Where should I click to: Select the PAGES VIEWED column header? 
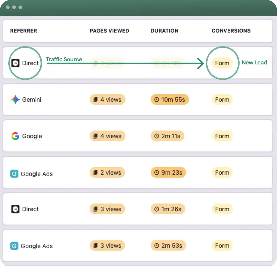(109, 31)
